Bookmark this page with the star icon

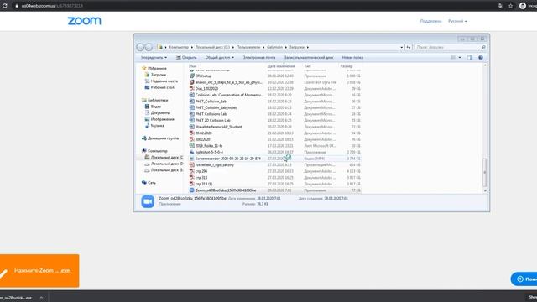click(511, 6)
